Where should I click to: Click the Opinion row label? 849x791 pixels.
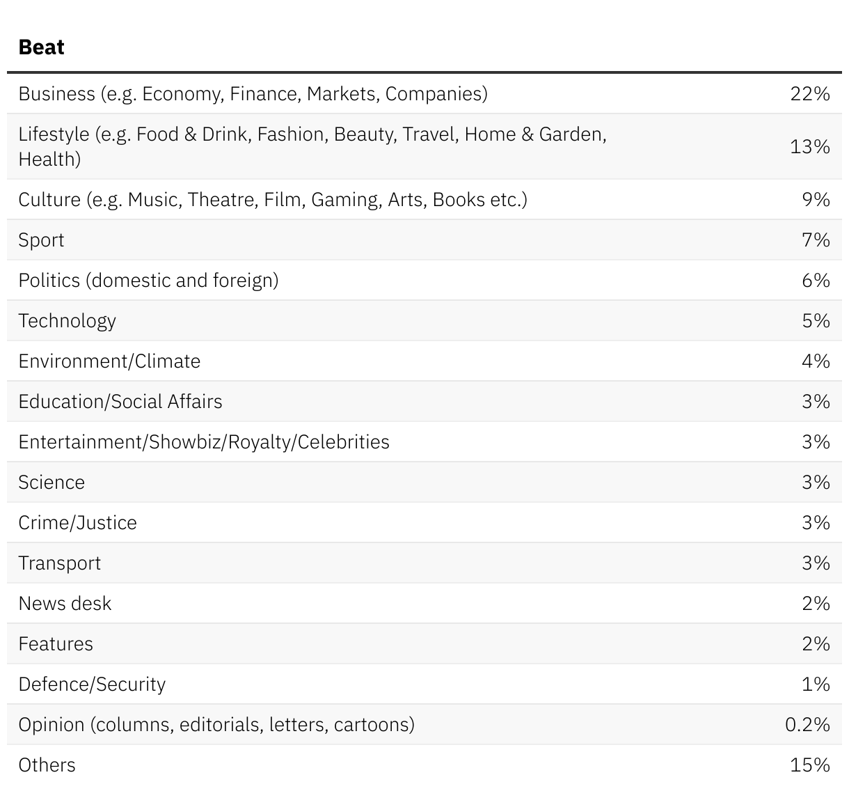[x=216, y=725]
